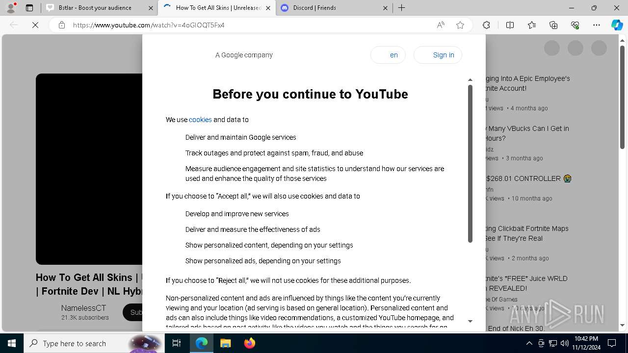
Task: Open the 'Clickbait Fortnite Maps' suggested video
Action: pos(527,233)
